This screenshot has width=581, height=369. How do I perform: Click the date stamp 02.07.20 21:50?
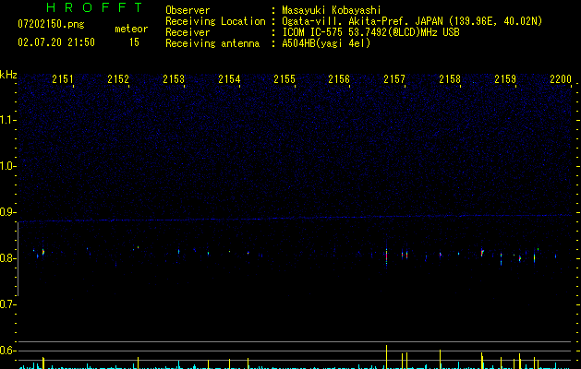[x=56, y=42]
